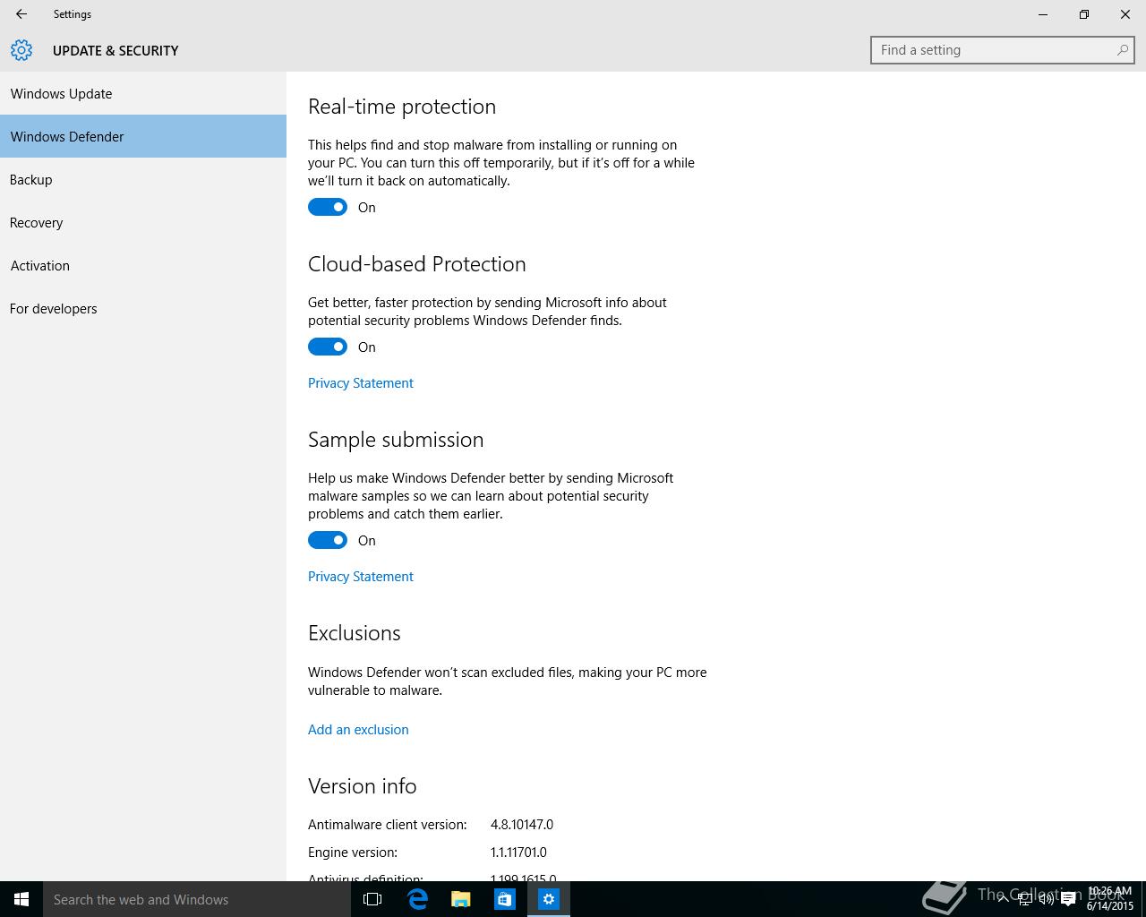Click the Sample submission heading
1146x917 pixels.
[396, 440]
